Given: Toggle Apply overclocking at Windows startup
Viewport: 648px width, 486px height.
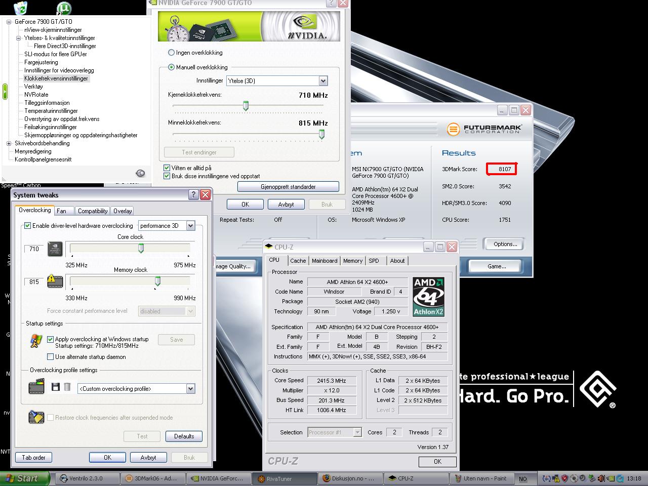Looking at the screenshot, I should click(50, 339).
